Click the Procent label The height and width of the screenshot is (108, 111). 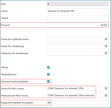coord(5,25)
